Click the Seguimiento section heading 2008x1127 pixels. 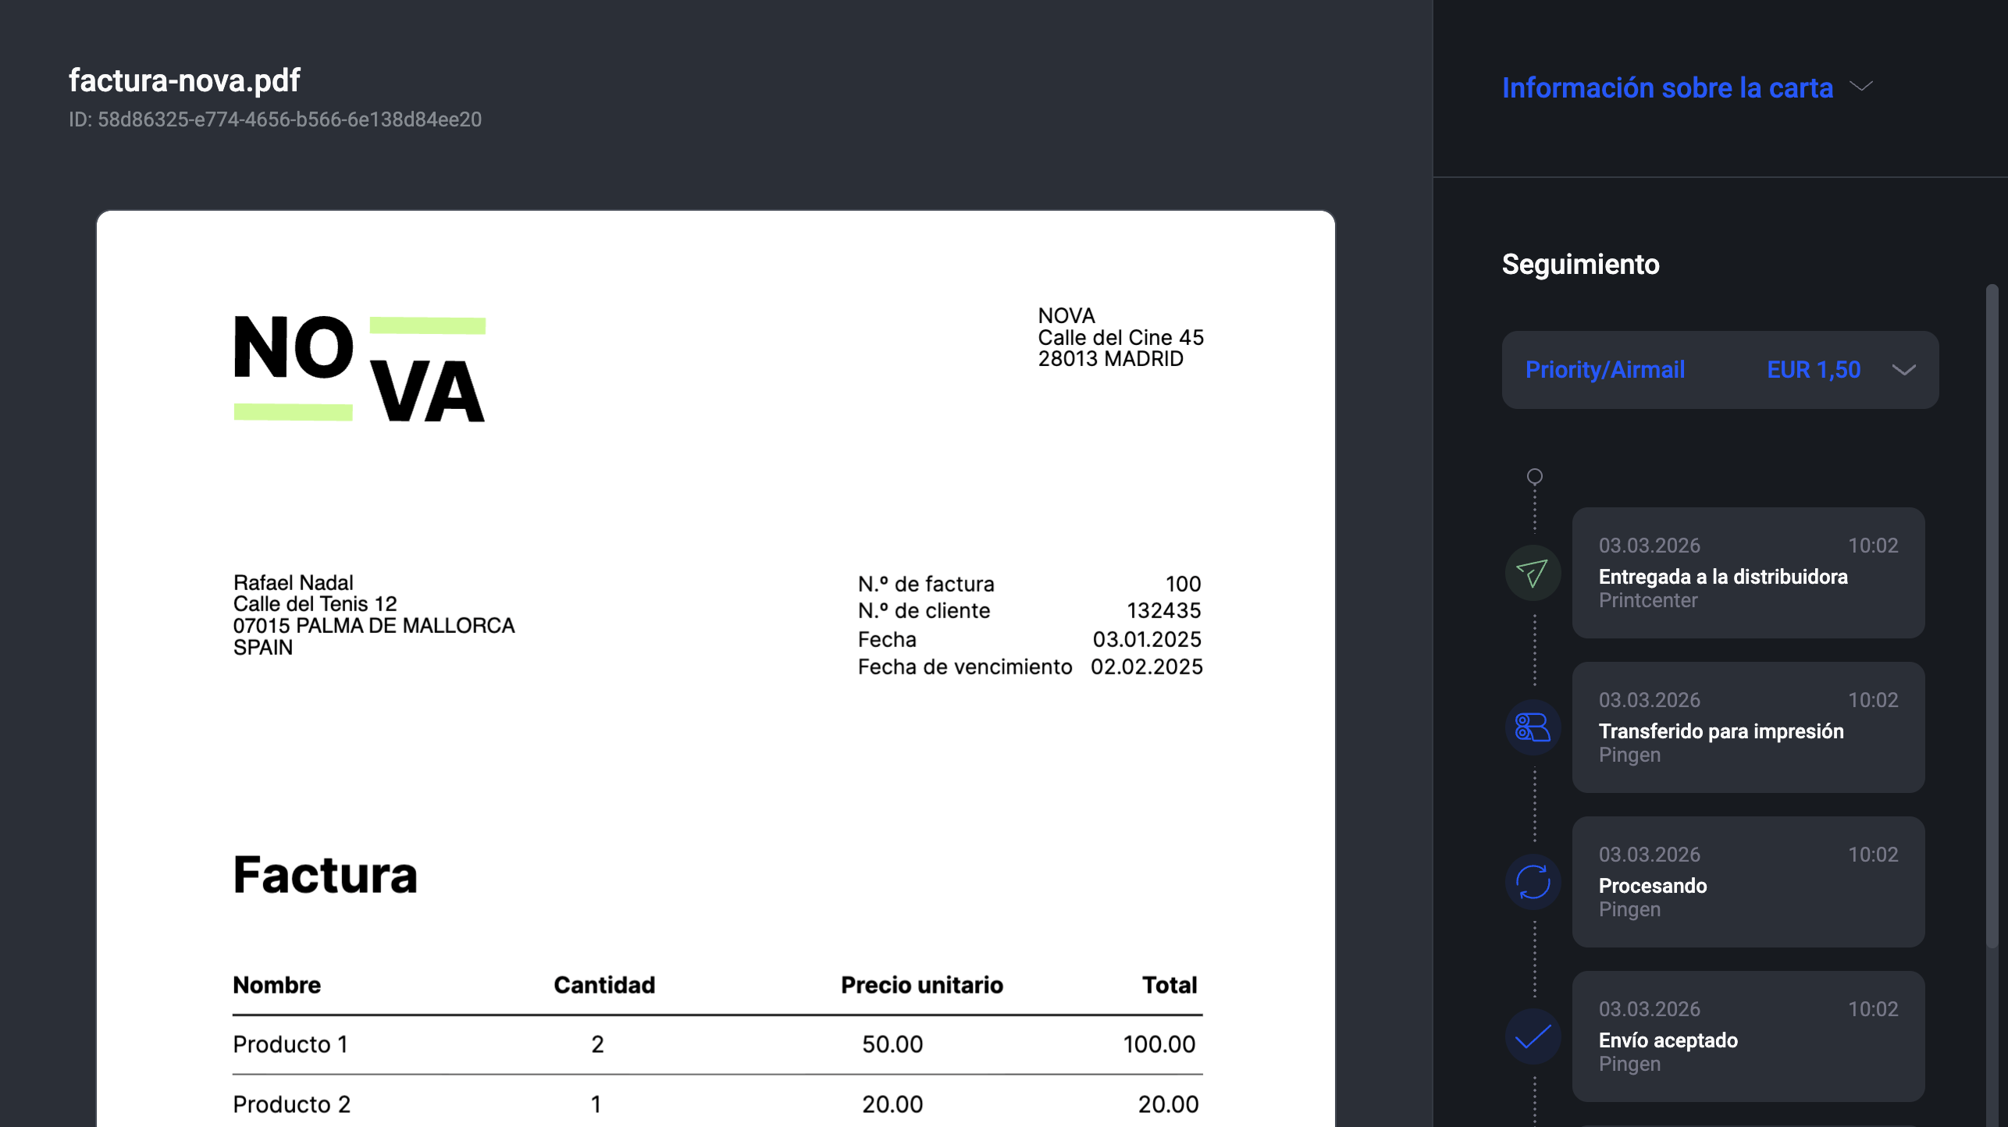tap(1580, 265)
